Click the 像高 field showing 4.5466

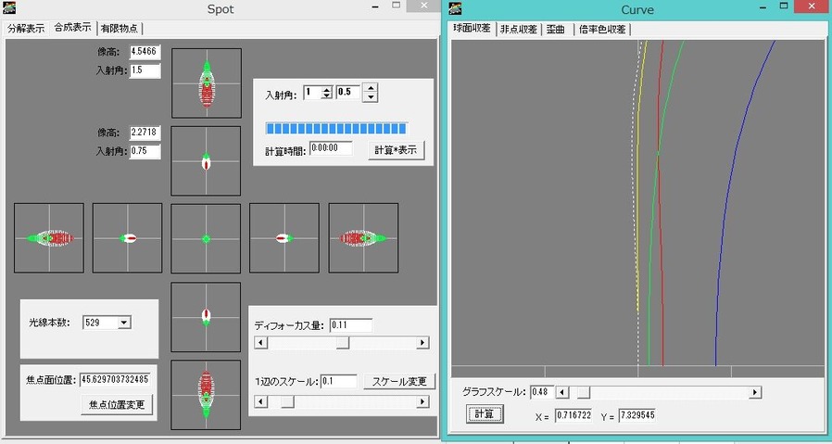(145, 52)
